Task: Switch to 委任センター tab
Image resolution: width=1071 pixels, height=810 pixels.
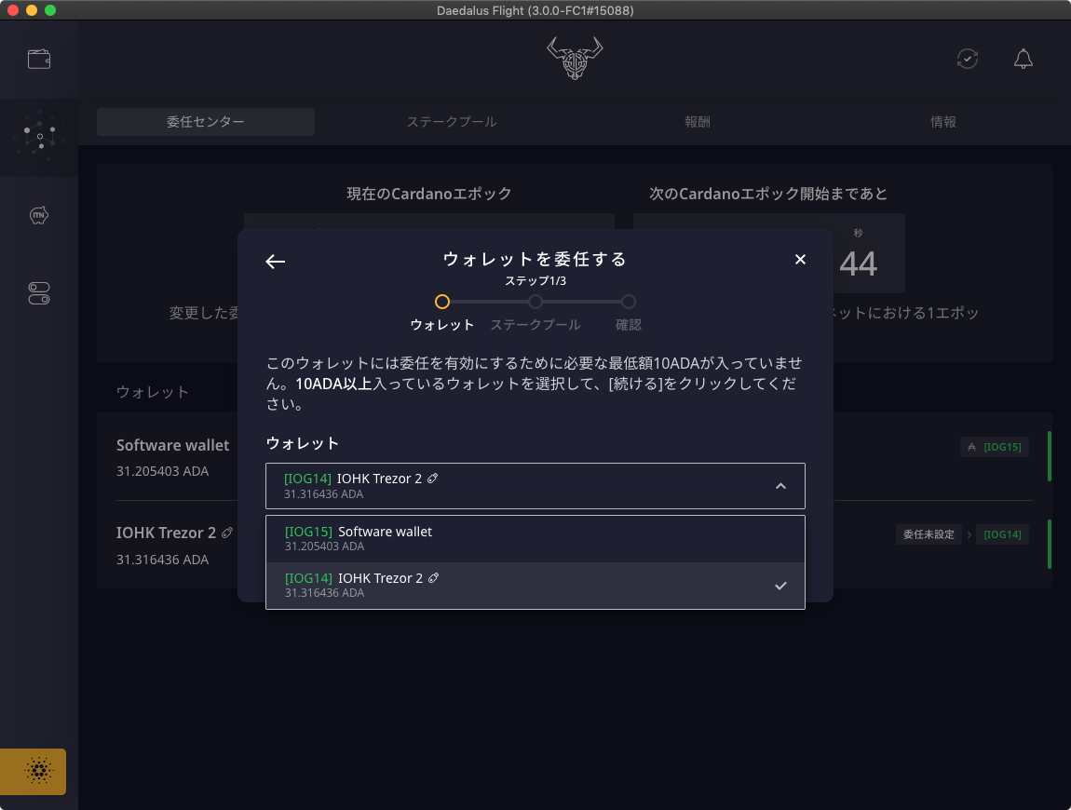Action: [206, 122]
